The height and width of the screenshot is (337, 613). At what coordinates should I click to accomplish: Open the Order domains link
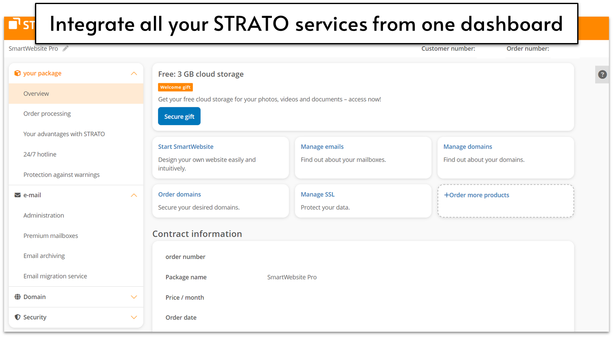(x=180, y=194)
